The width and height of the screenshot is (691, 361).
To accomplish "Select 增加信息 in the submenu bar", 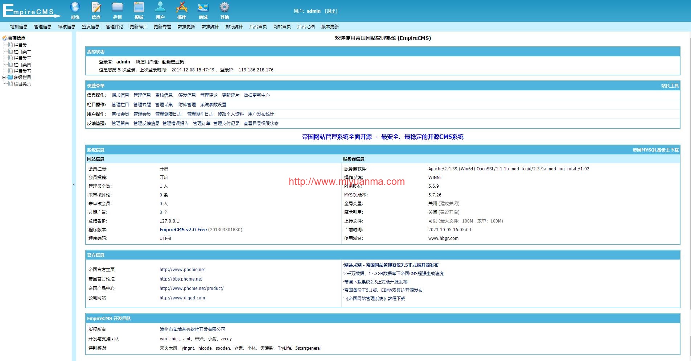I will tap(19, 27).
